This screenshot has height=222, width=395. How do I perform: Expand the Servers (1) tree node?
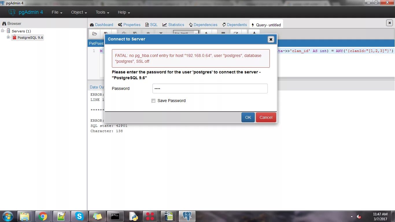pos(3,31)
